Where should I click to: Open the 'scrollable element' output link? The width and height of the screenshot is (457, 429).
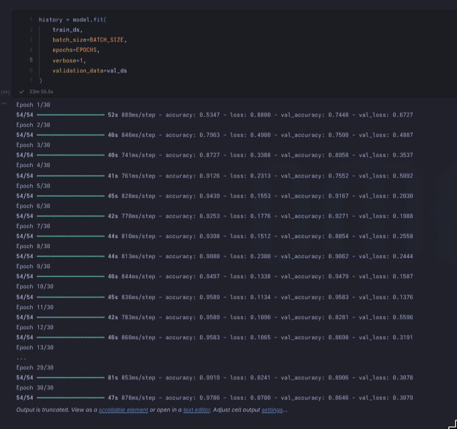click(123, 410)
